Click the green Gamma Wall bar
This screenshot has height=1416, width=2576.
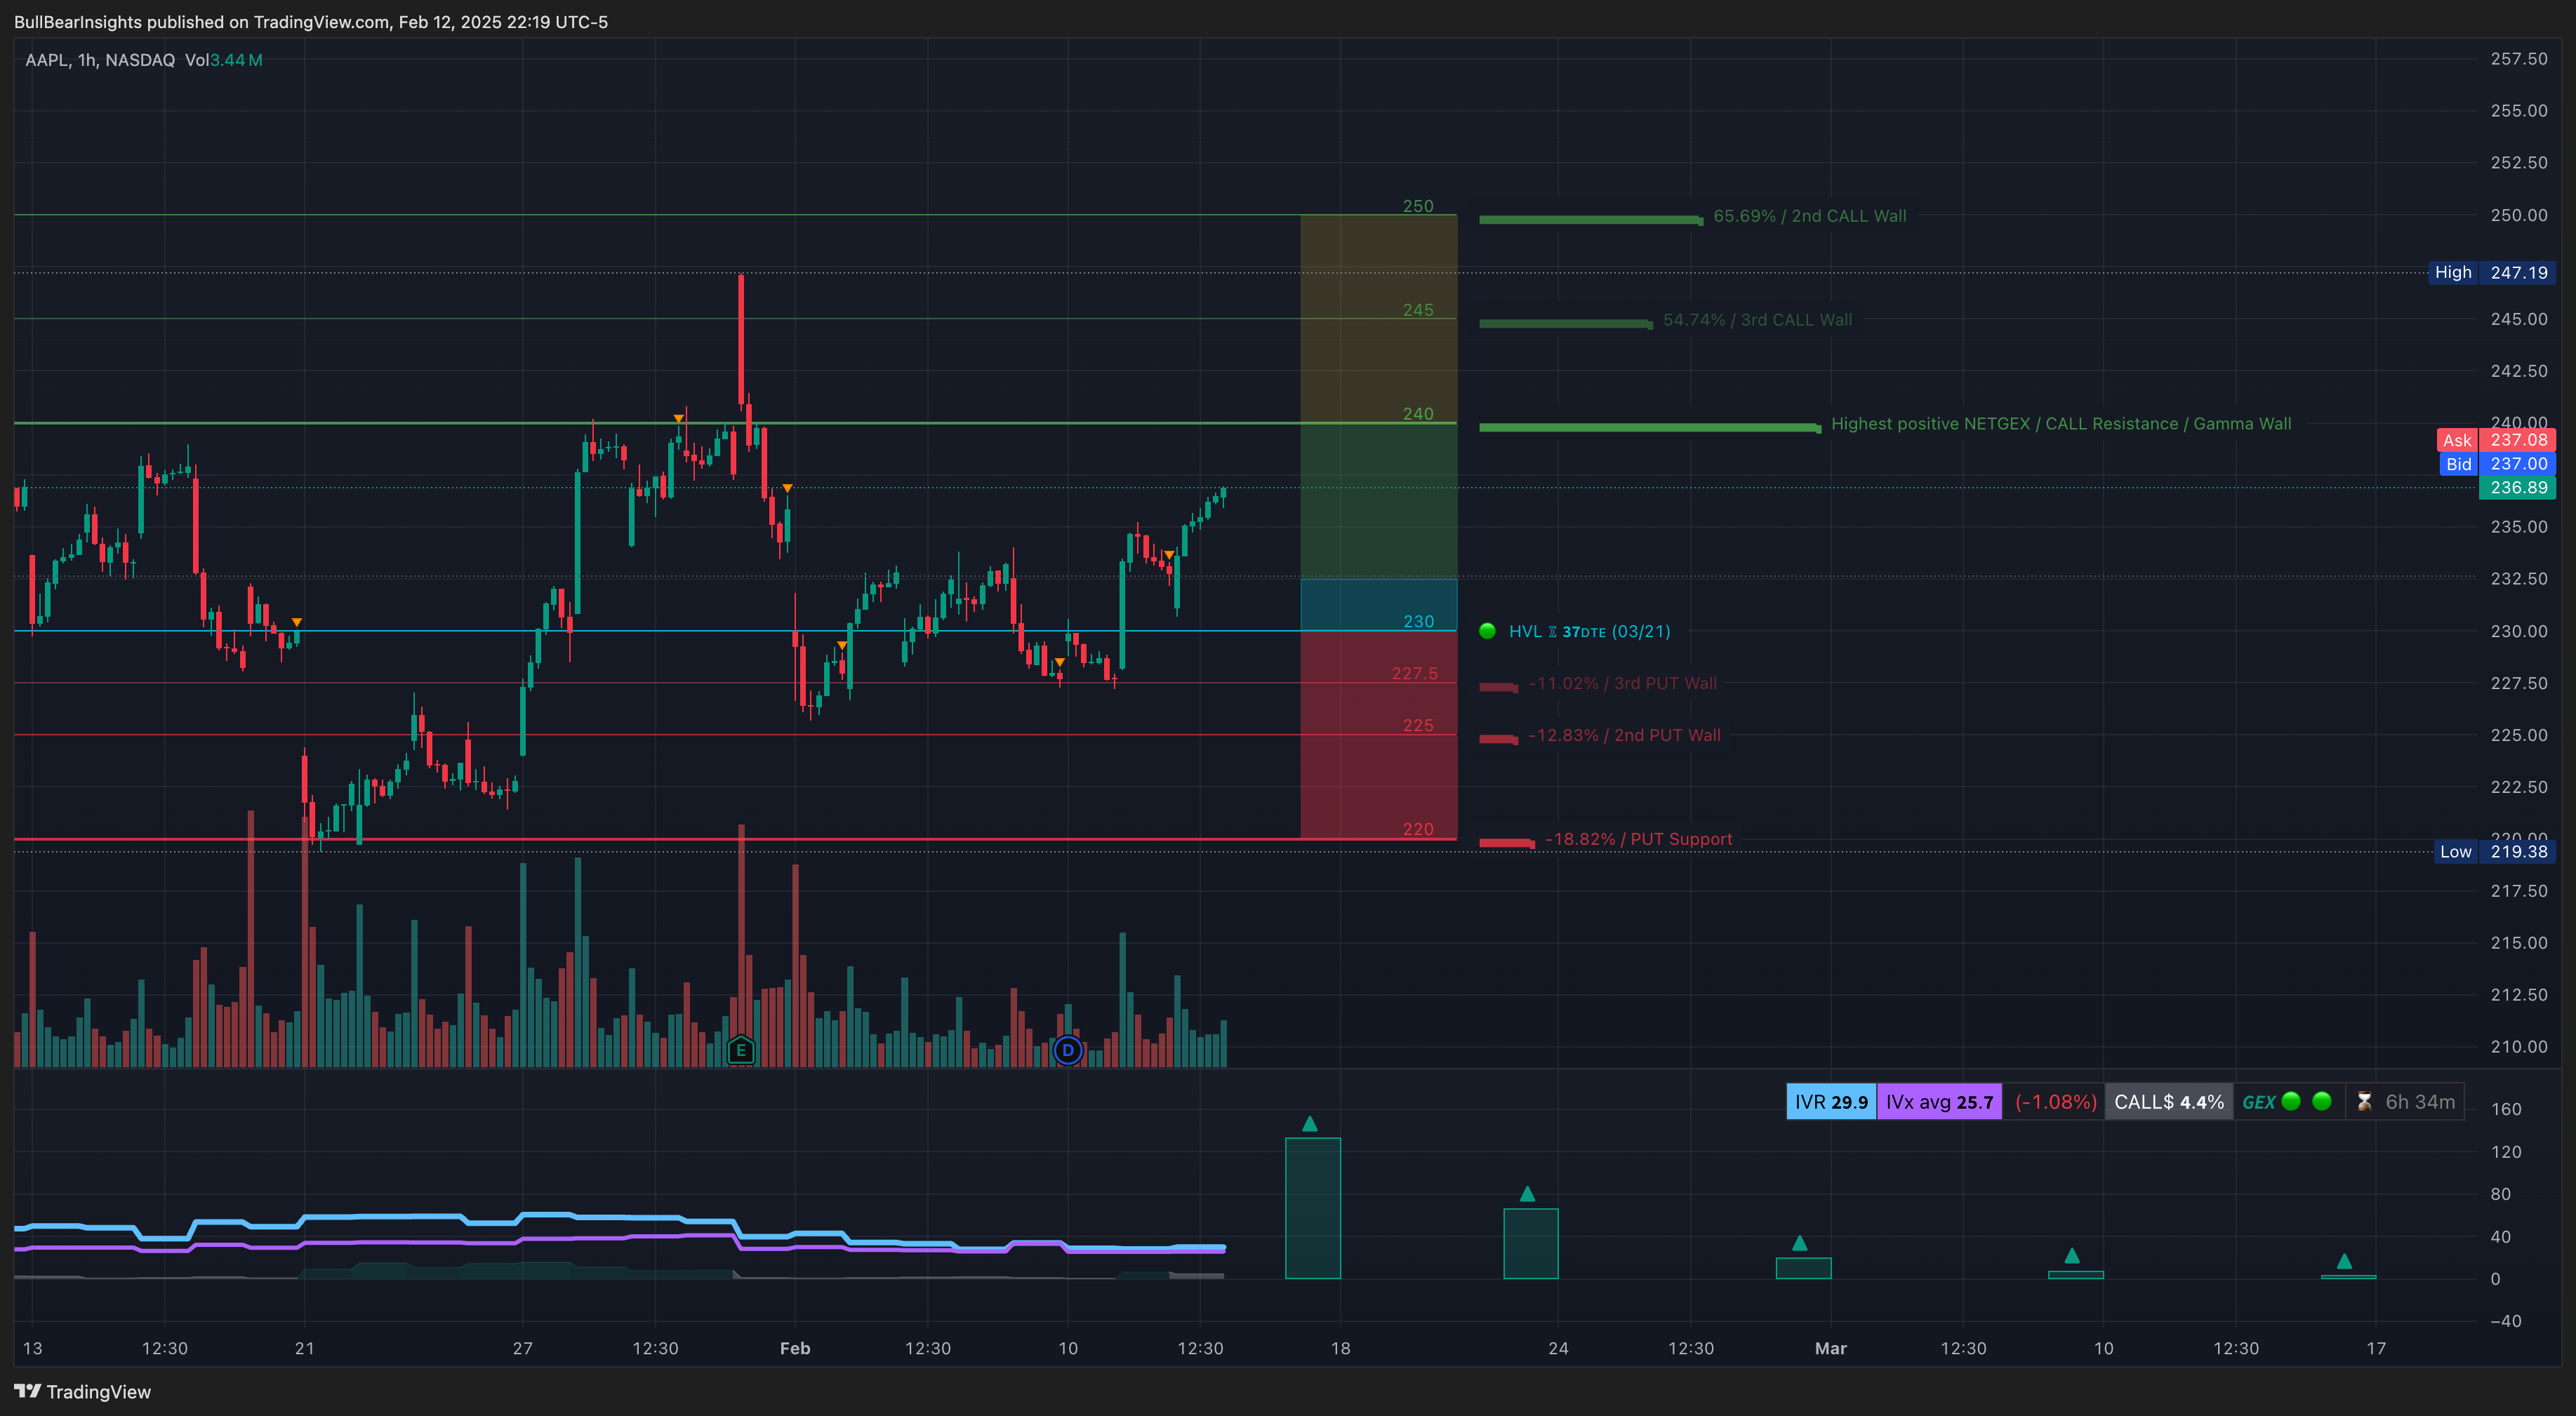pyautogui.click(x=1650, y=428)
